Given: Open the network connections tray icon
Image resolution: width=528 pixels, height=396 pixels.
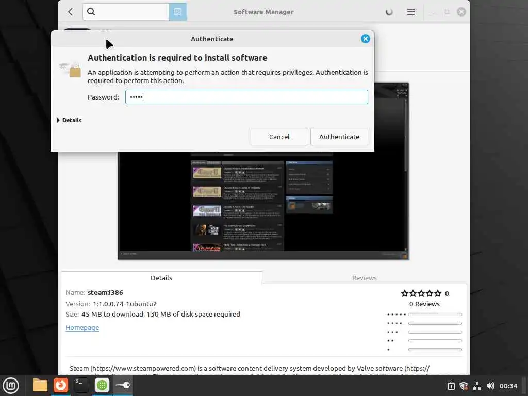Looking at the screenshot, I should [x=477, y=386].
